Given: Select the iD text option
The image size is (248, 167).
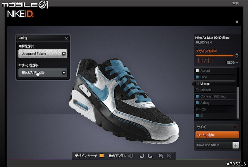Looking at the screenshot, I should pyautogui.click(x=215, y=116).
